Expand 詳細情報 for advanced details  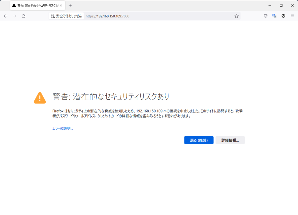tap(230, 140)
